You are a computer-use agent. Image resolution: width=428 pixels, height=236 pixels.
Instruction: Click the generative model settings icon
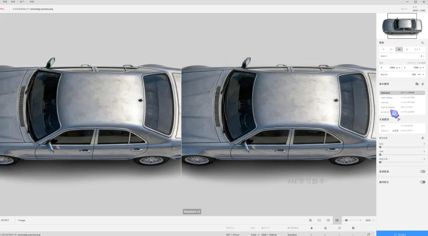point(399,119)
